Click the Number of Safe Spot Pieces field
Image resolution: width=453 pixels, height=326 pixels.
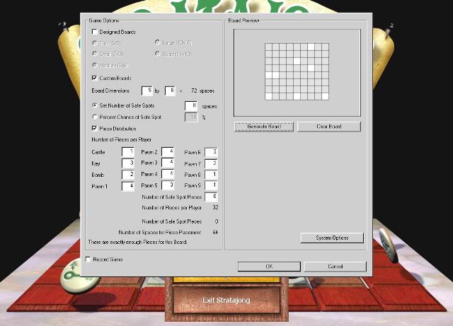[x=211, y=196]
